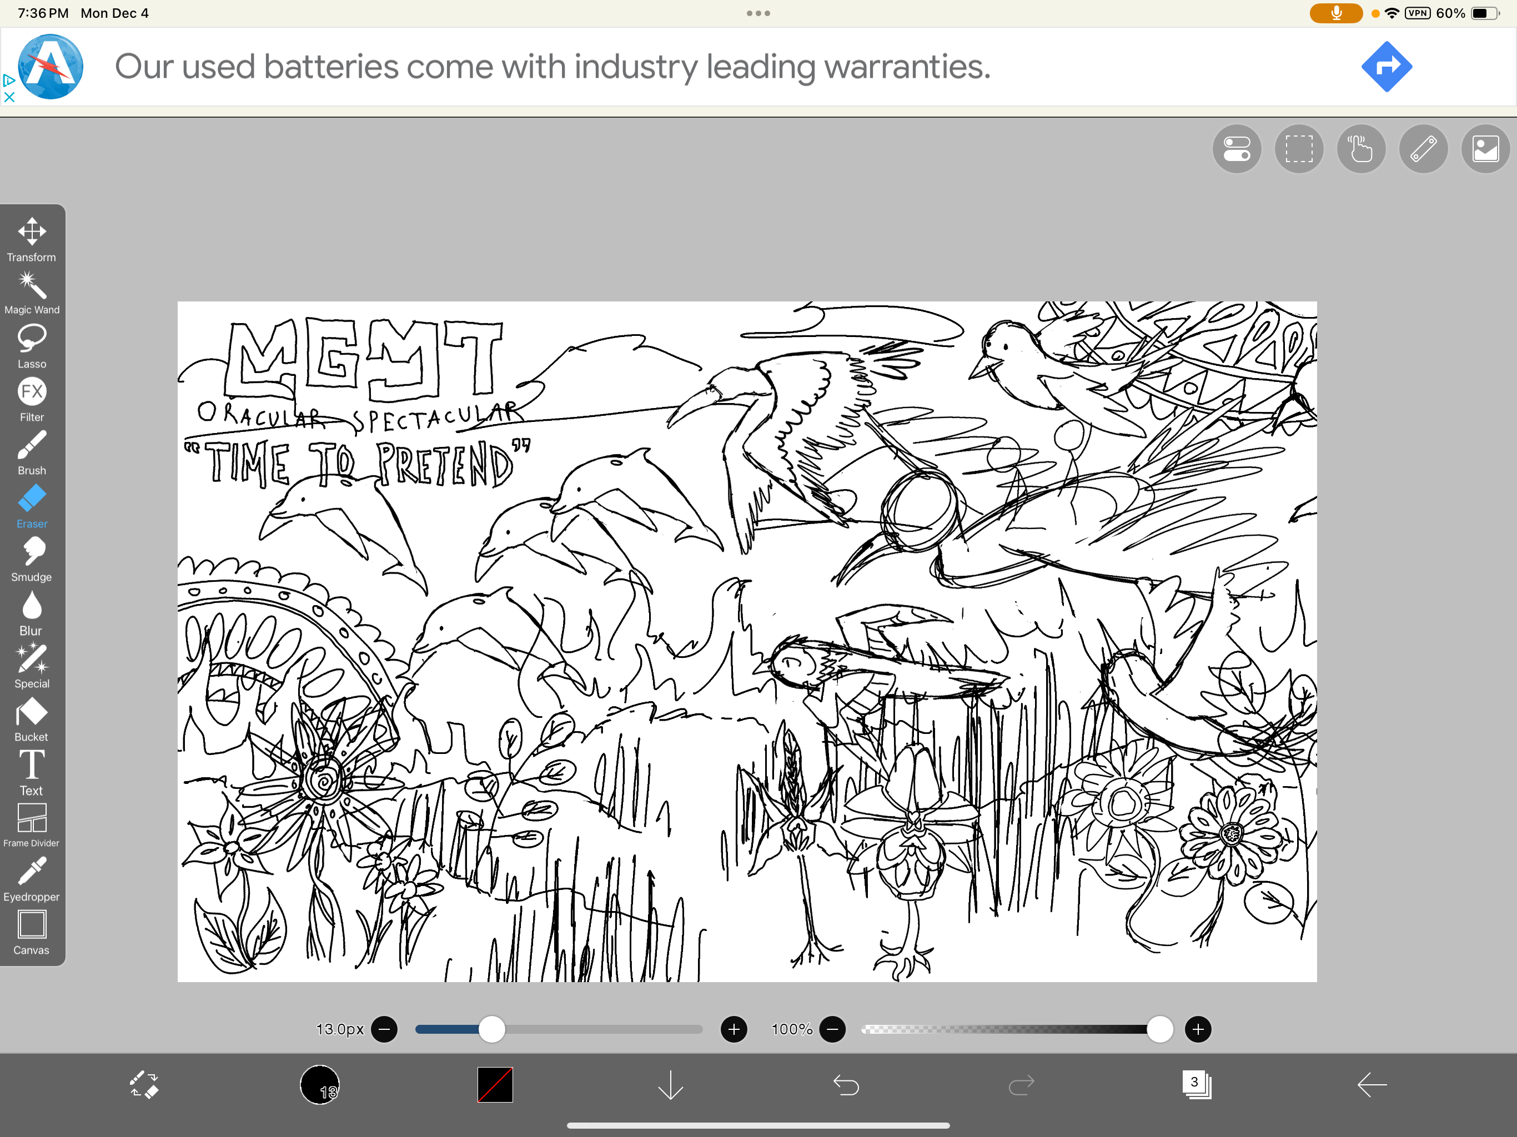Open the black color swatch
This screenshot has height=1137, width=1517.
click(x=495, y=1085)
